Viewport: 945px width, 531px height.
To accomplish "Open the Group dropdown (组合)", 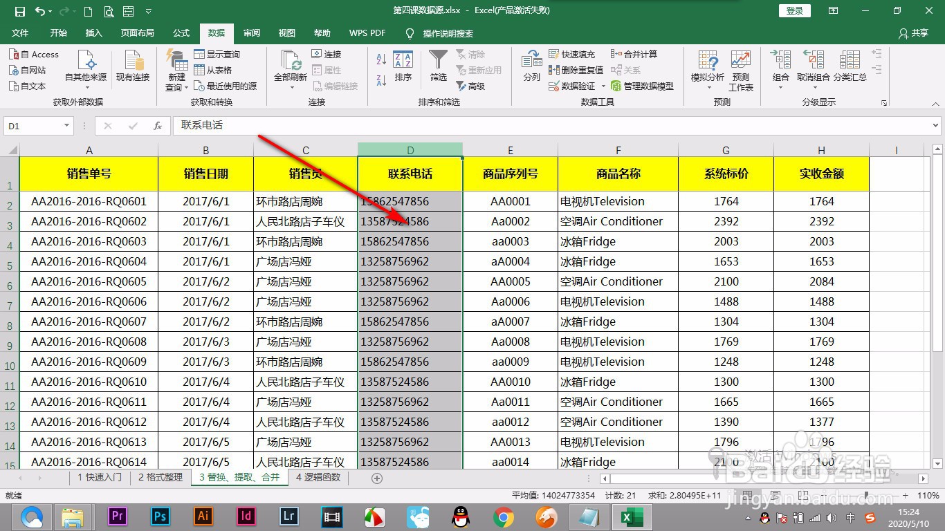I will [x=780, y=71].
